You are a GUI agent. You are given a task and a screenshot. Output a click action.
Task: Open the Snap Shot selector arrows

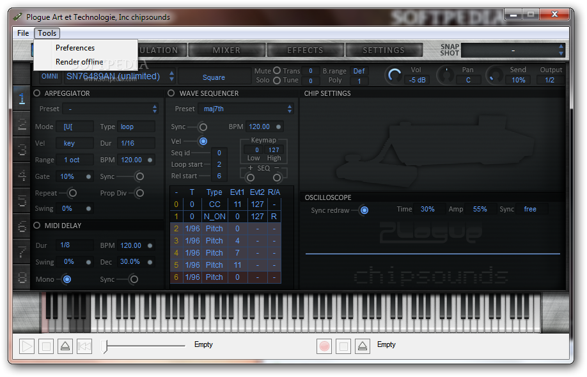tap(561, 50)
